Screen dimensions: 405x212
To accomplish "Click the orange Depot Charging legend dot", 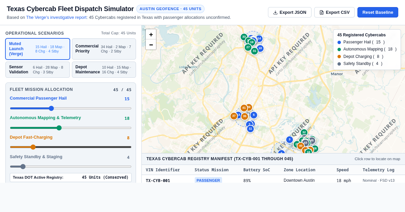I will click(x=339, y=57).
